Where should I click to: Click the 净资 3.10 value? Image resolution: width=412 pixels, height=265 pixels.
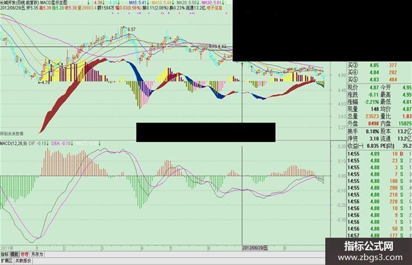click(x=374, y=138)
